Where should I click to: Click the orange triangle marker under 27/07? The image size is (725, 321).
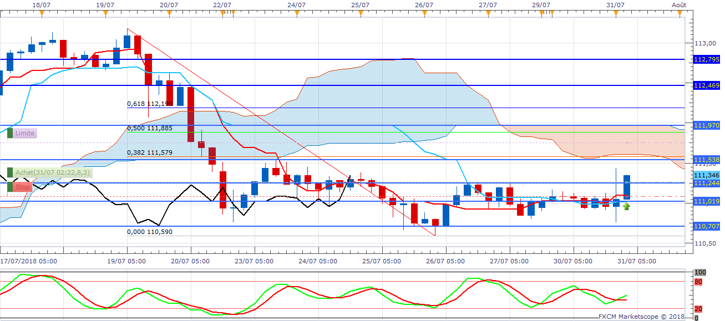[x=487, y=14]
